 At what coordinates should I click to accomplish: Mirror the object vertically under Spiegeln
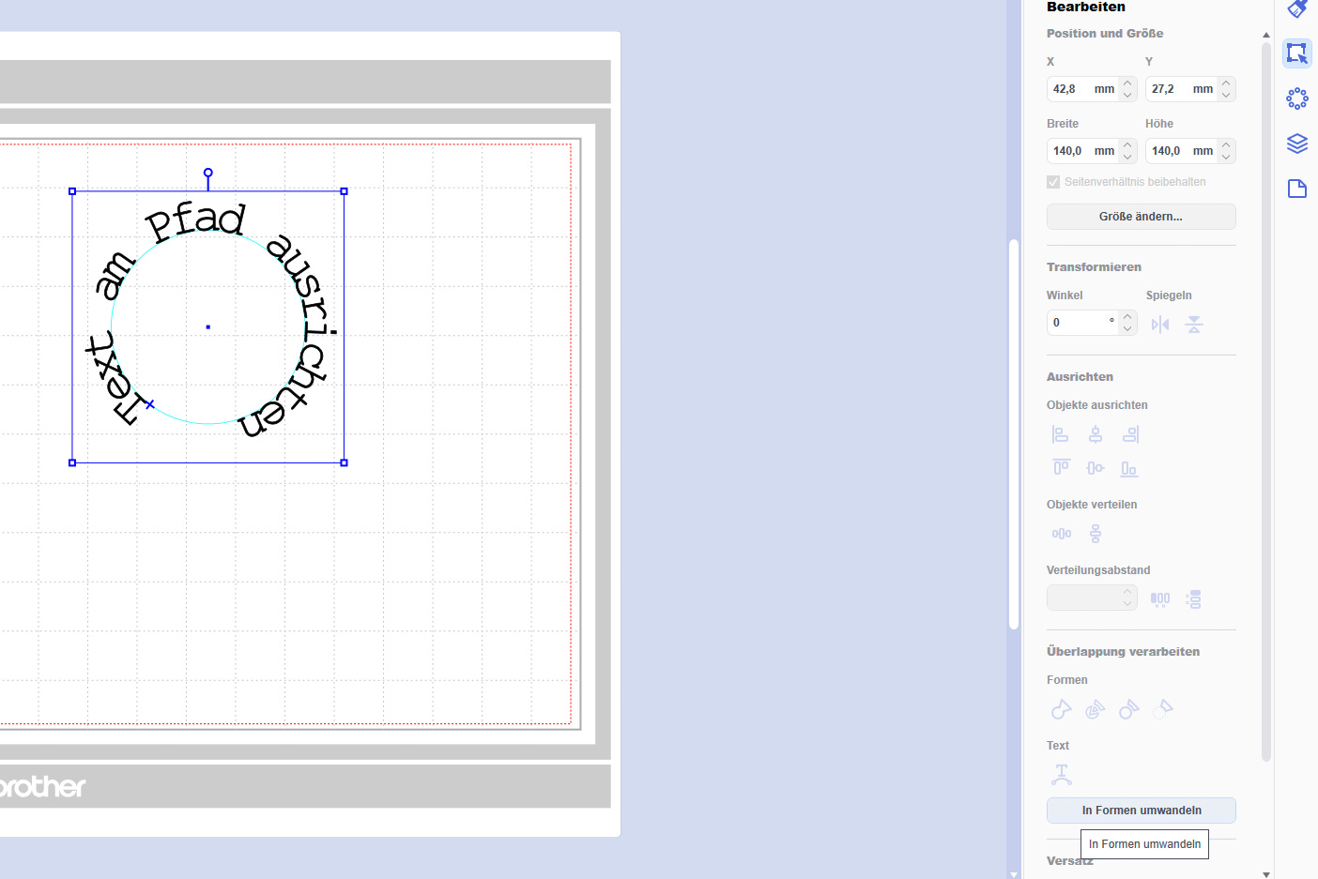click(1194, 325)
